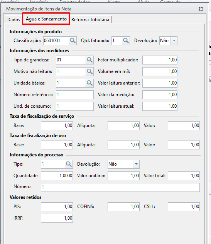Click the IRRF retained value field
This screenshot has height=244, width=211.
coord(57,218)
